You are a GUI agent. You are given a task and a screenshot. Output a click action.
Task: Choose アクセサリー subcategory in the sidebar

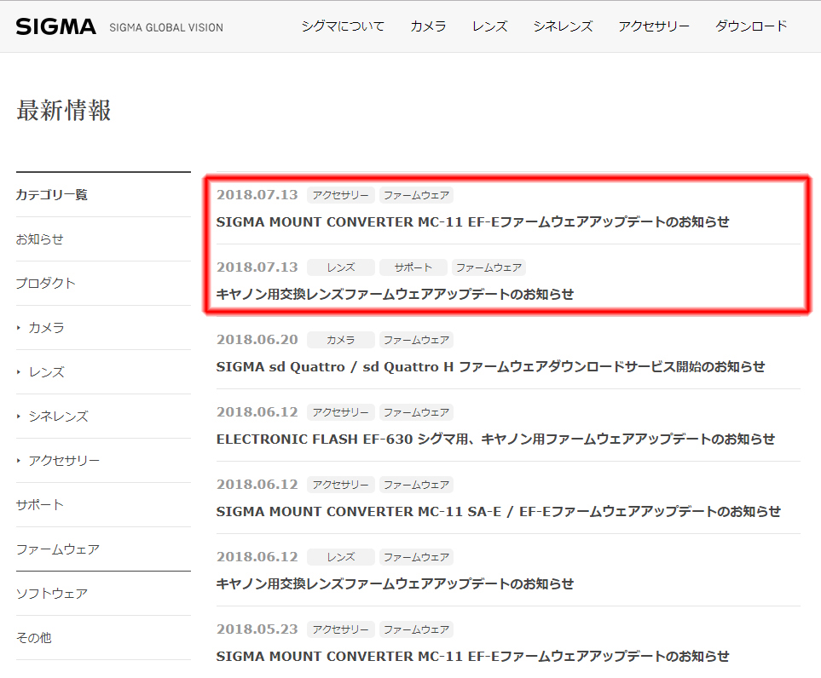click(x=64, y=460)
